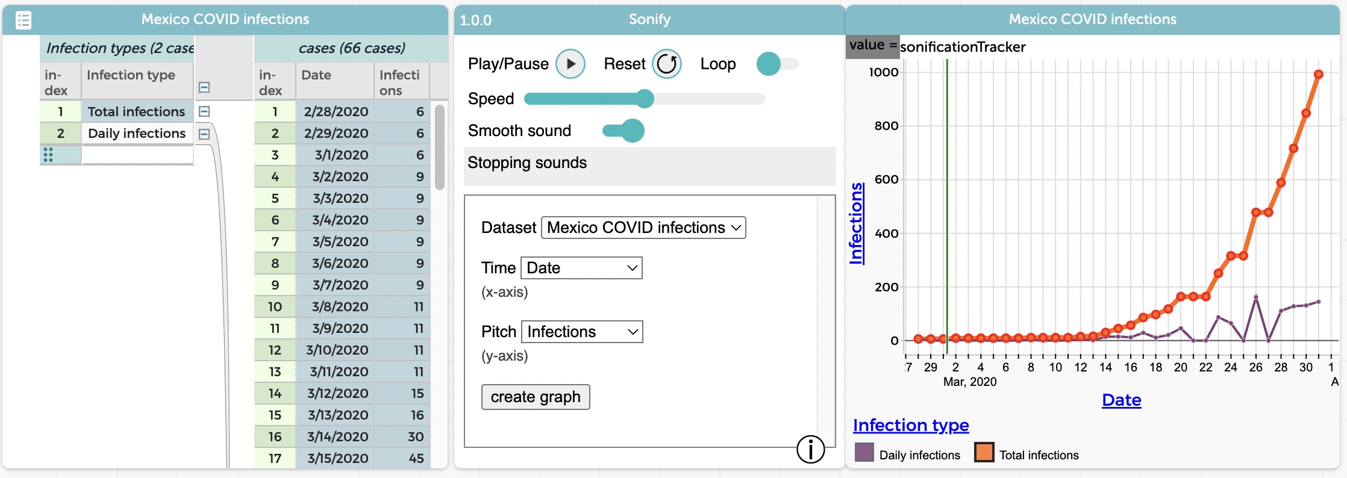This screenshot has height=478, width=1347.
Task: Click the Reset circular arrow icon
Action: 667,64
